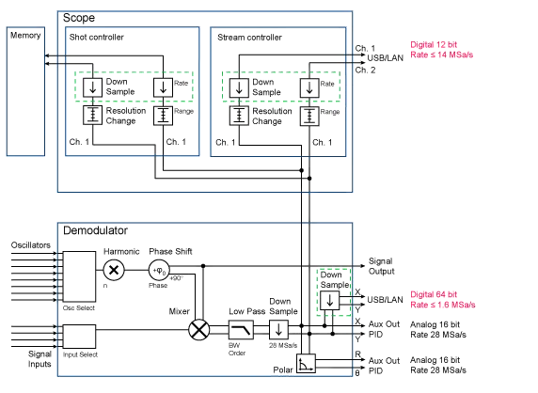The image size is (538, 393).
Task: Click the Shot controller down-sample block beside 'Down Sample' label
Action: [x=92, y=87]
